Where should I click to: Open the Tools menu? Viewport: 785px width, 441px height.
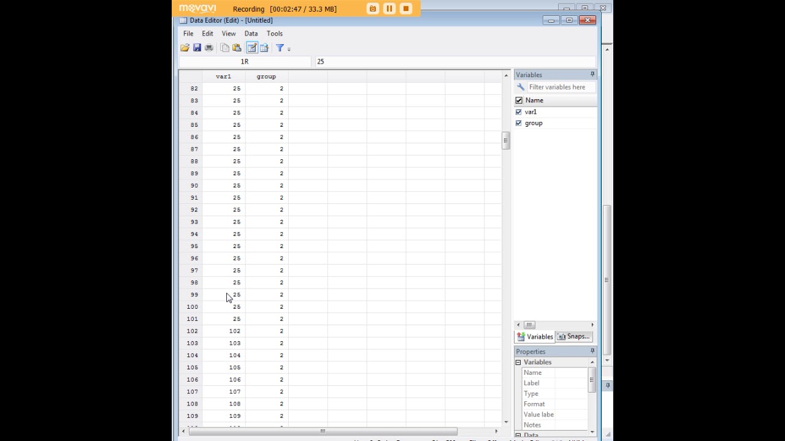pos(275,34)
